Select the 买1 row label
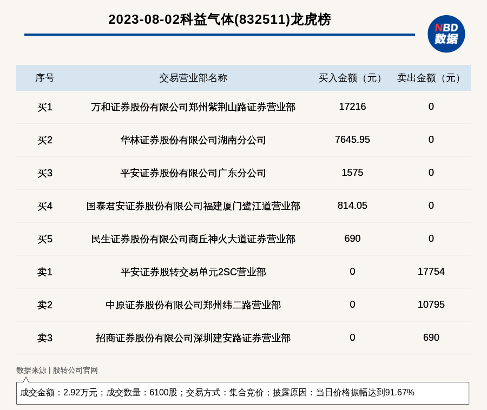Screen dimensions: 487x410 point(45,107)
